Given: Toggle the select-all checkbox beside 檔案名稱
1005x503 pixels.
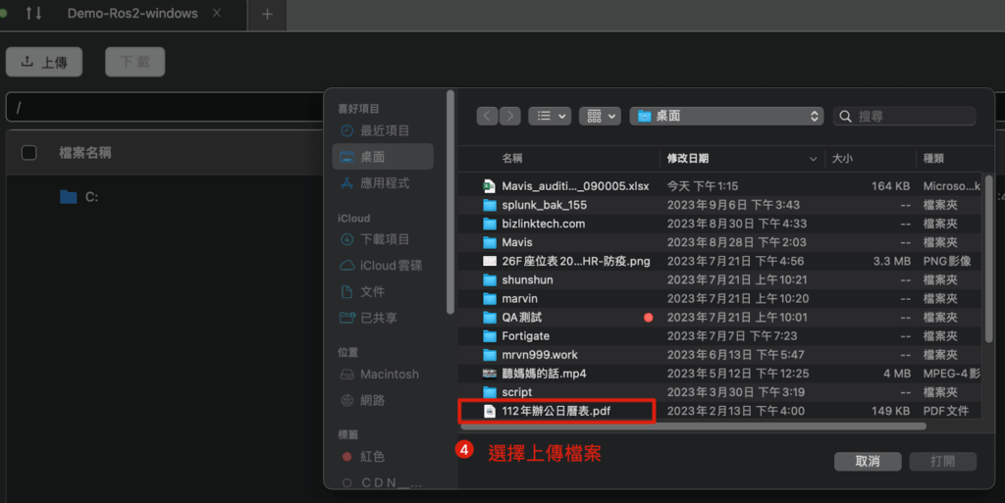Looking at the screenshot, I should point(29,152).
